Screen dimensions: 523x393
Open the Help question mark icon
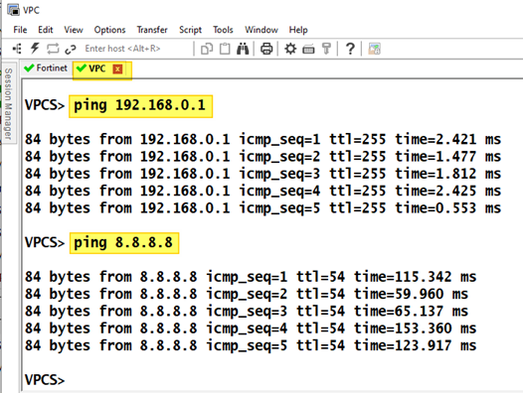pos(350,49)
